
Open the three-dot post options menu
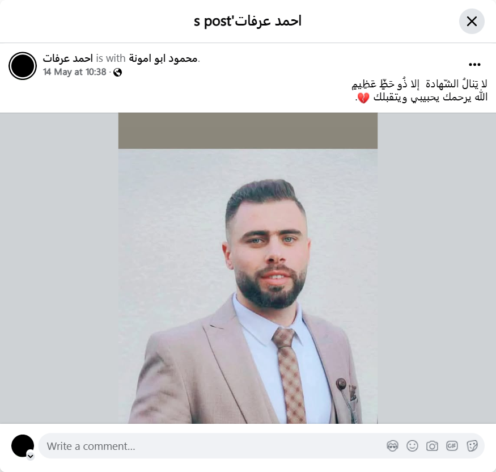[474, 65]
